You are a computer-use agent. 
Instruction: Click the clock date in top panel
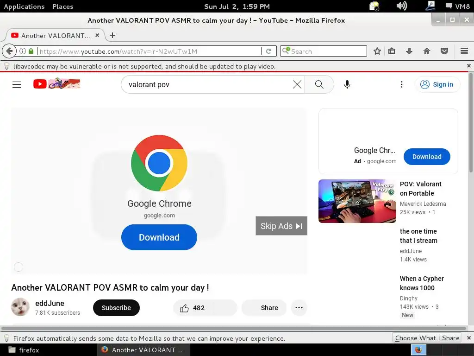pos(237,6)
